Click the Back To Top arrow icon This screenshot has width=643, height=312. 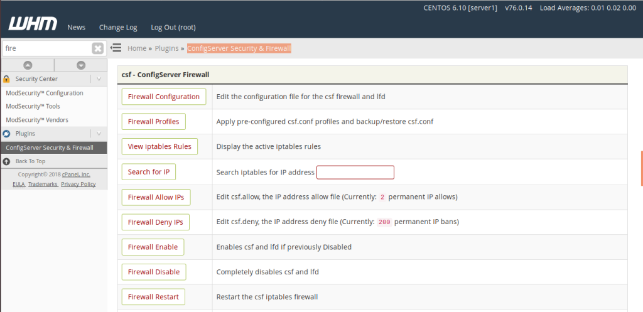coord(6,161)
